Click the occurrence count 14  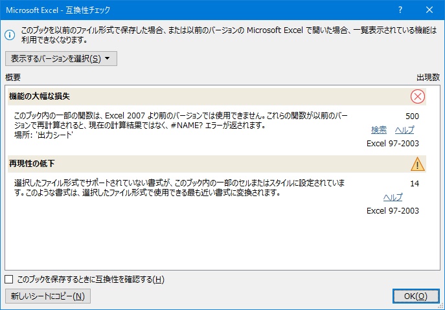click(415, 184)
